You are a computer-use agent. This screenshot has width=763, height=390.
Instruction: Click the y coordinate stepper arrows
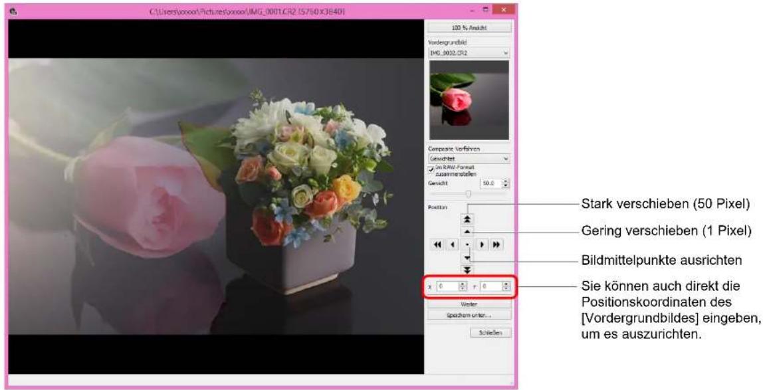coord(506,287)
